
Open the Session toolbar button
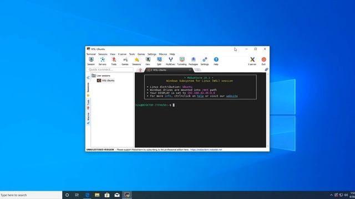coord(91,61)
